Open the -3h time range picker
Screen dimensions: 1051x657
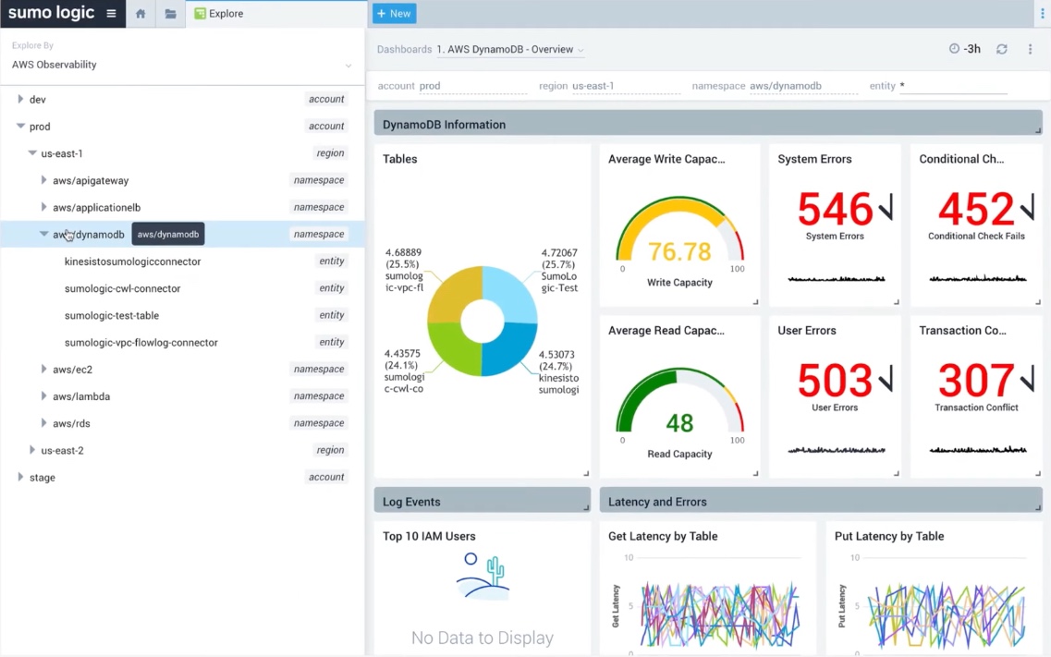pos(964,49)
